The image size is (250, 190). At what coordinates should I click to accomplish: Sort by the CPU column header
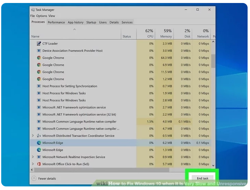pos(146,34)
